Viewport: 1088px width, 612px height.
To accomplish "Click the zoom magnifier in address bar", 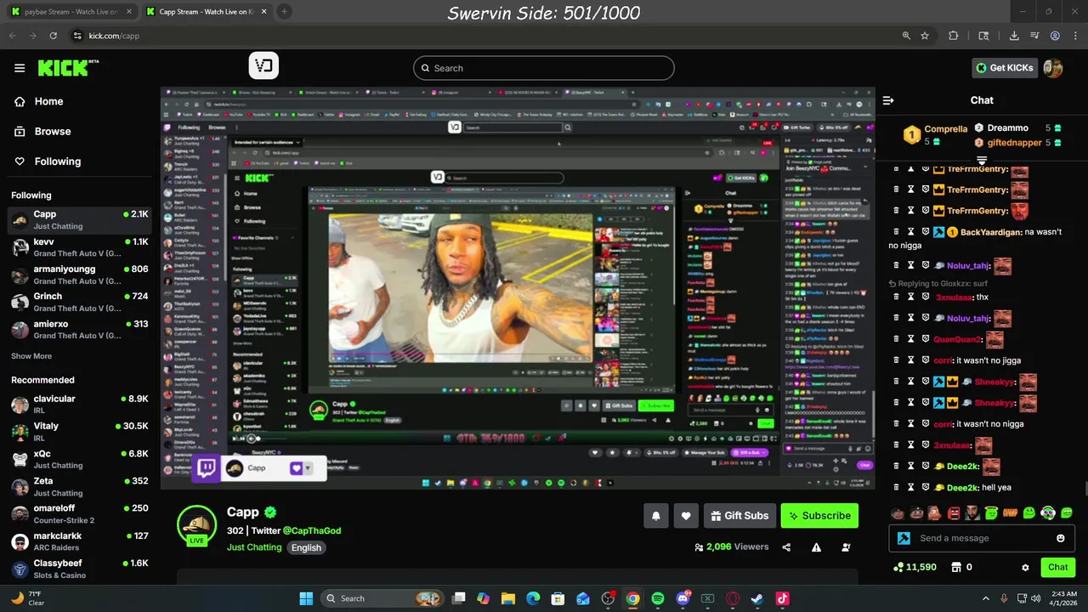I will [906, 36].
